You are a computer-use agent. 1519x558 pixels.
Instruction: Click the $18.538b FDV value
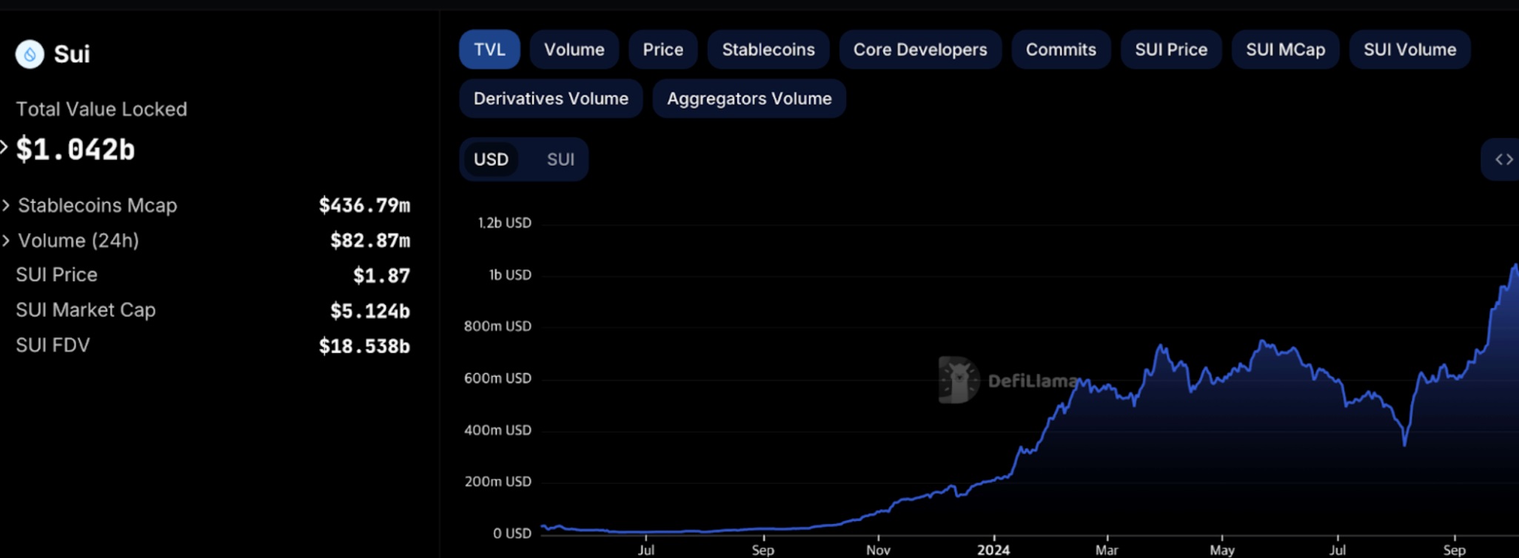pyautogui.click(x=364, y=346)
